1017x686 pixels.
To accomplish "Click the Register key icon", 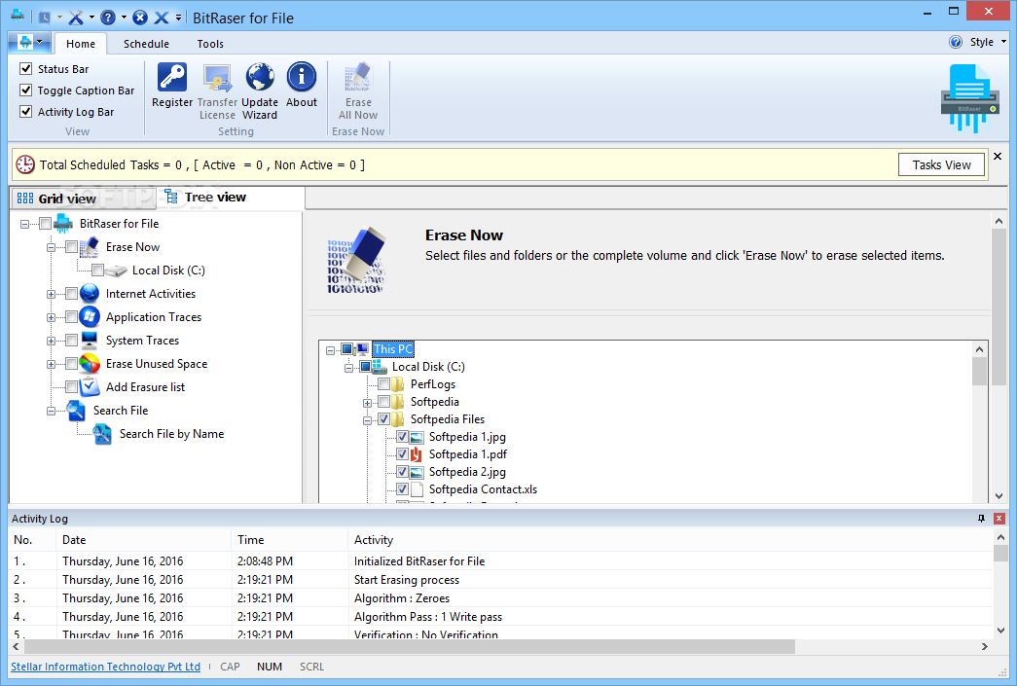I will (x=172, y=77).
